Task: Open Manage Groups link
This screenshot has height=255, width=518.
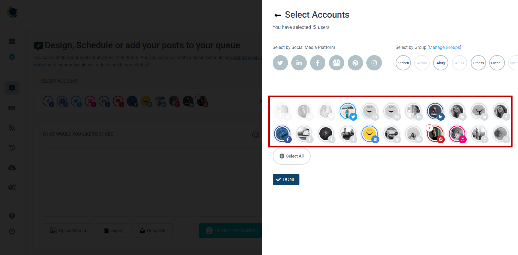Action: coord(445,47)
